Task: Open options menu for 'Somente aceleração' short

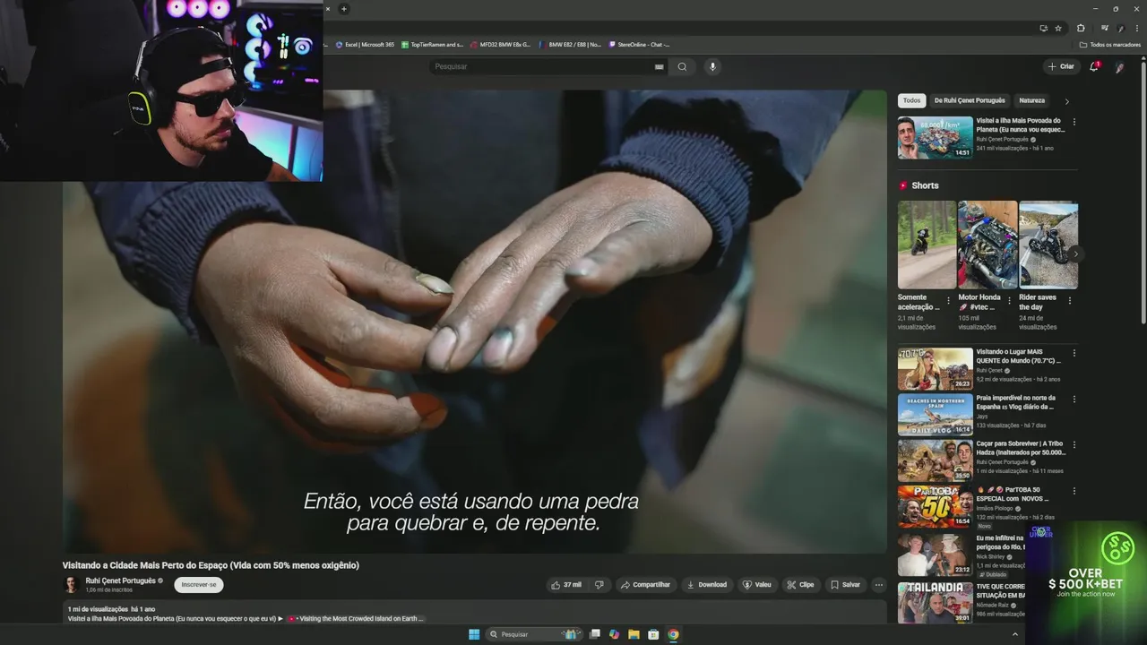Action: (x=948, y=301)
